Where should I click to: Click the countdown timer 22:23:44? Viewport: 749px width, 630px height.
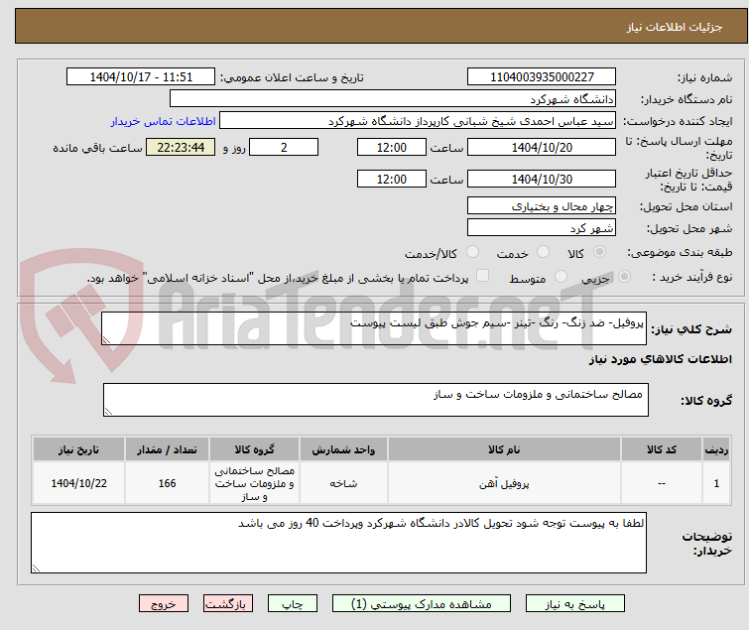181,147
